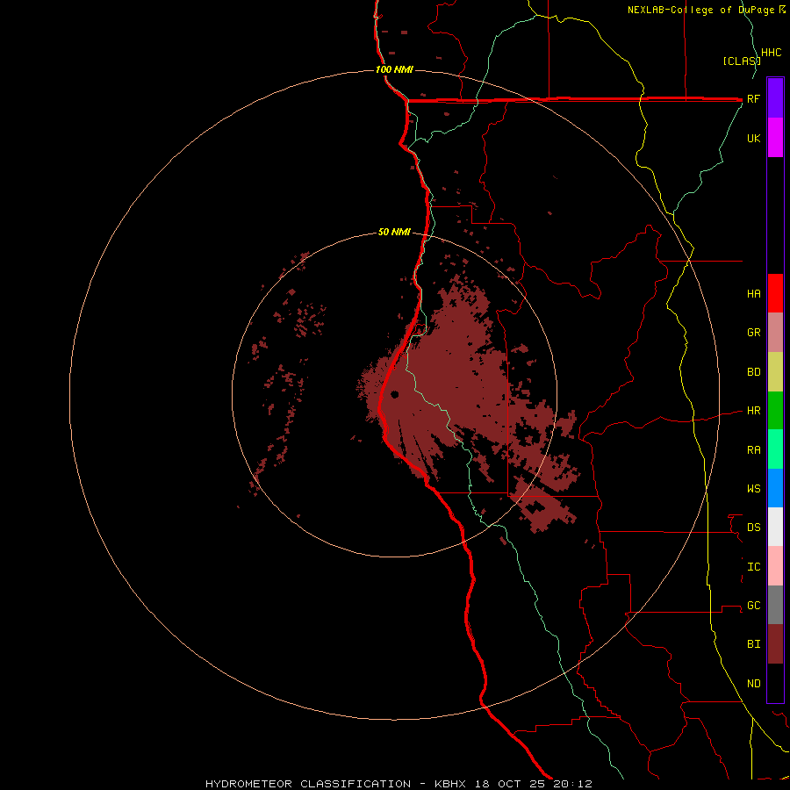Viewport: 790px width, 790px height.
Task: Click the BI legend label
Action: (x=754, y=644)
